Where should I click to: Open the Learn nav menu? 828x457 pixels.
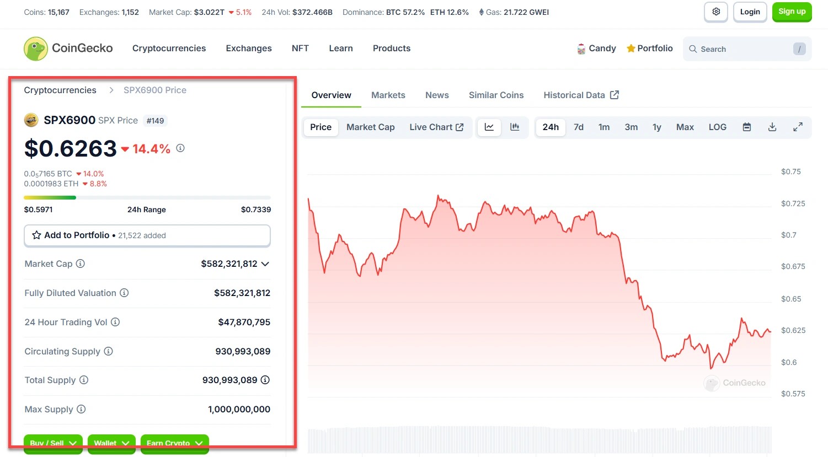point(341,49)
